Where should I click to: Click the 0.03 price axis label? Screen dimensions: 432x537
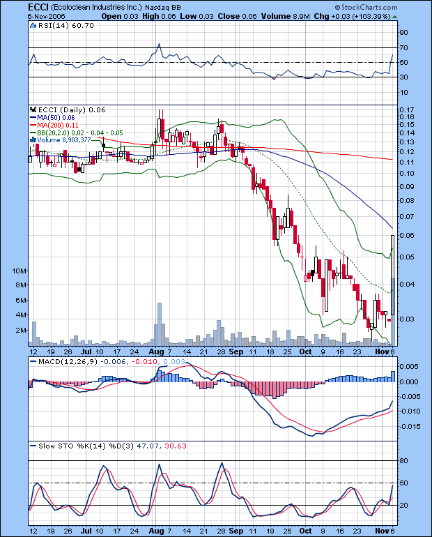click(407, 319)
